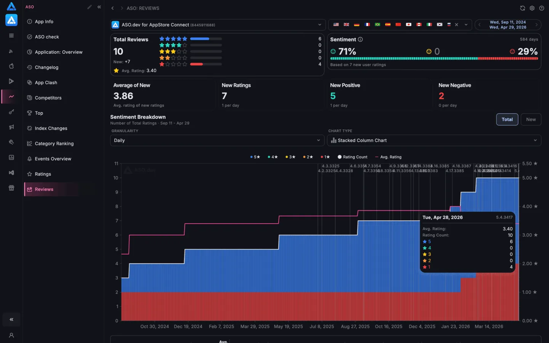Open the Google Play section in the left rail
This screenshot has height=343, width=549.
11,81
